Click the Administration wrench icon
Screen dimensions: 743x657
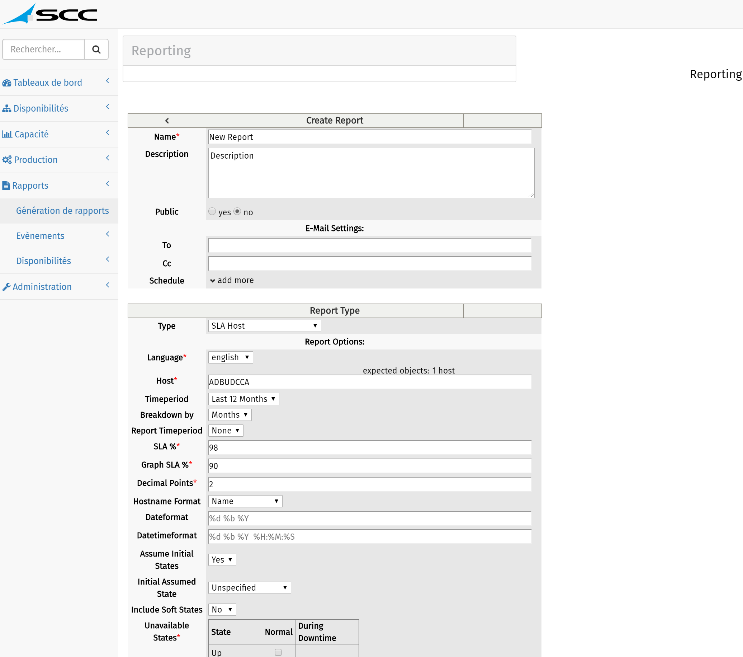pyautogui.click(x=6, y=287)
